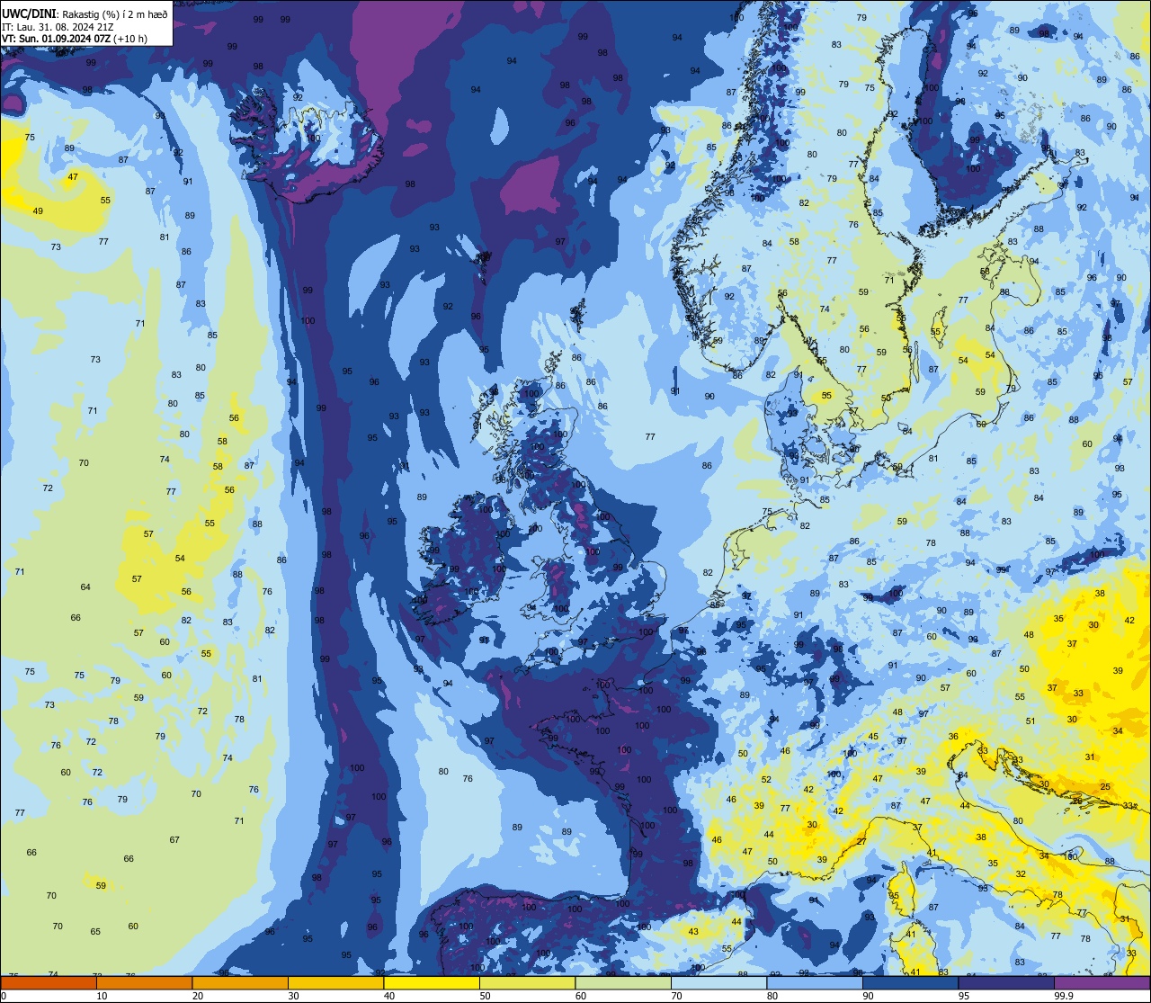This screenshot has width=1151, height=1003.
Task: Click the 0–10 % legend color segment
Action: (48, 982)
